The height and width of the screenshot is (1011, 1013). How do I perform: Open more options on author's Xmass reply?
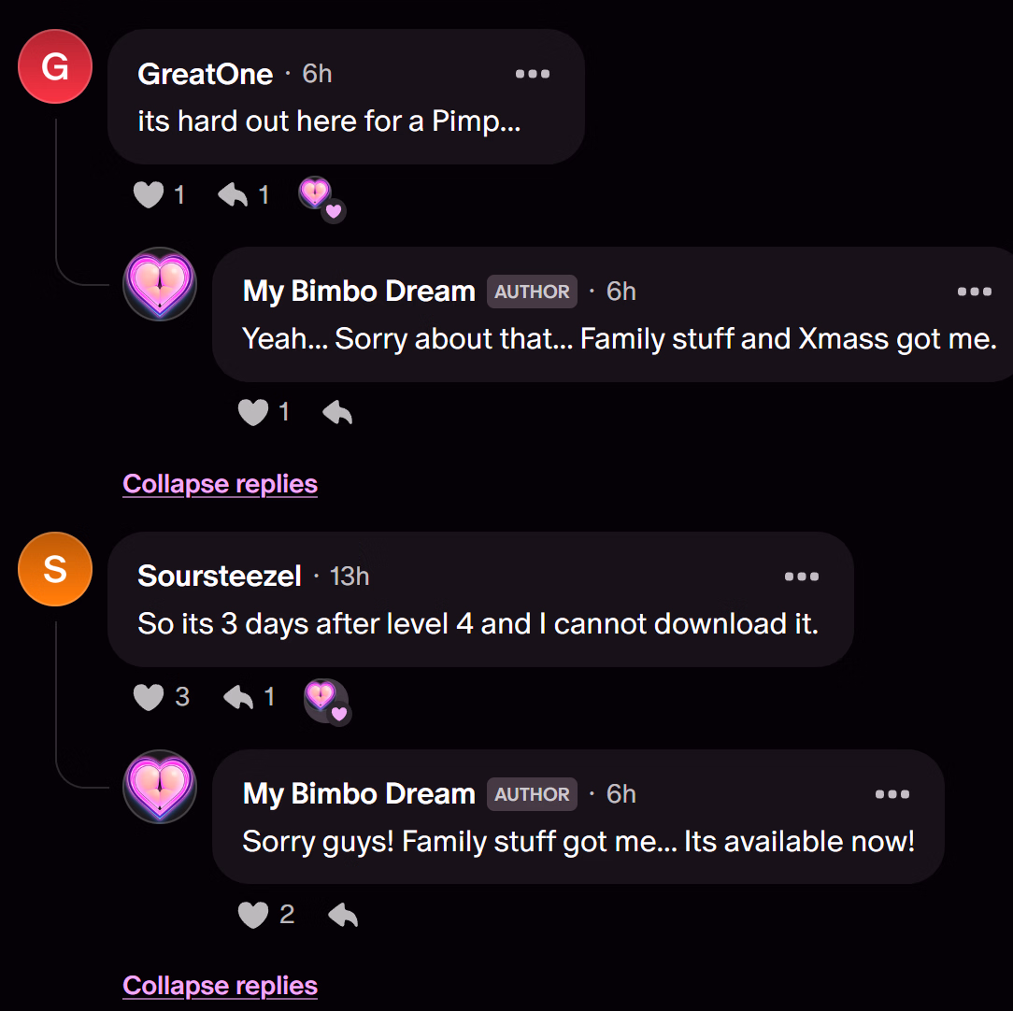pos(975,292)
